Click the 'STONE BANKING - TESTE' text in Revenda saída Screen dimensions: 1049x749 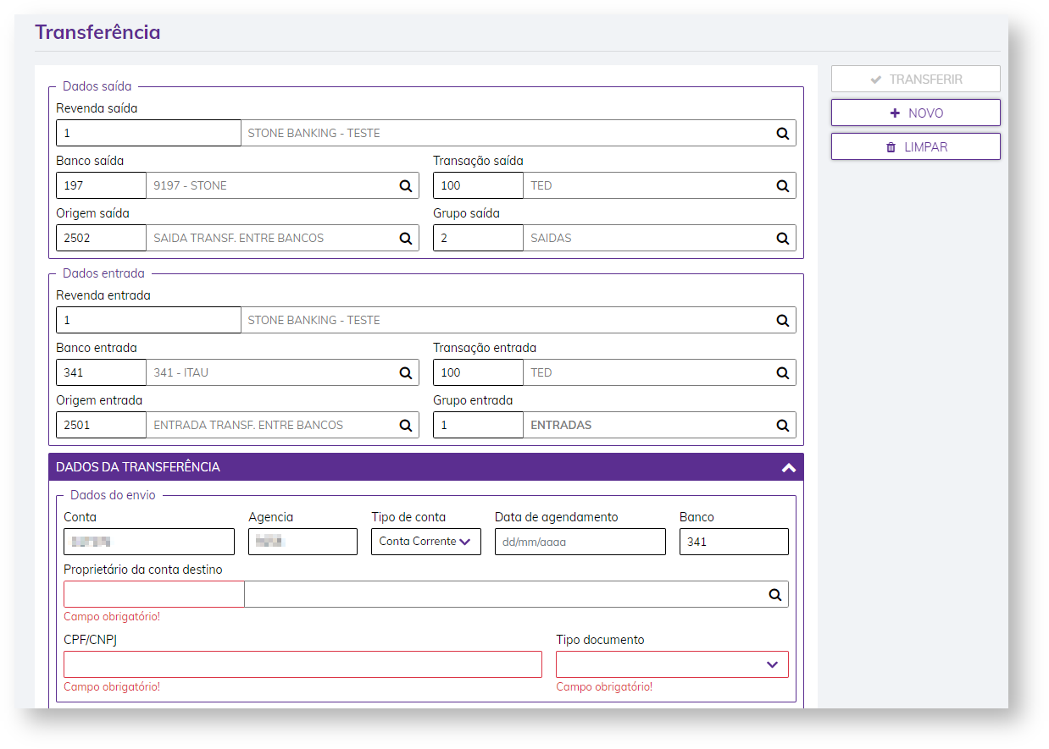pos(314,134)
